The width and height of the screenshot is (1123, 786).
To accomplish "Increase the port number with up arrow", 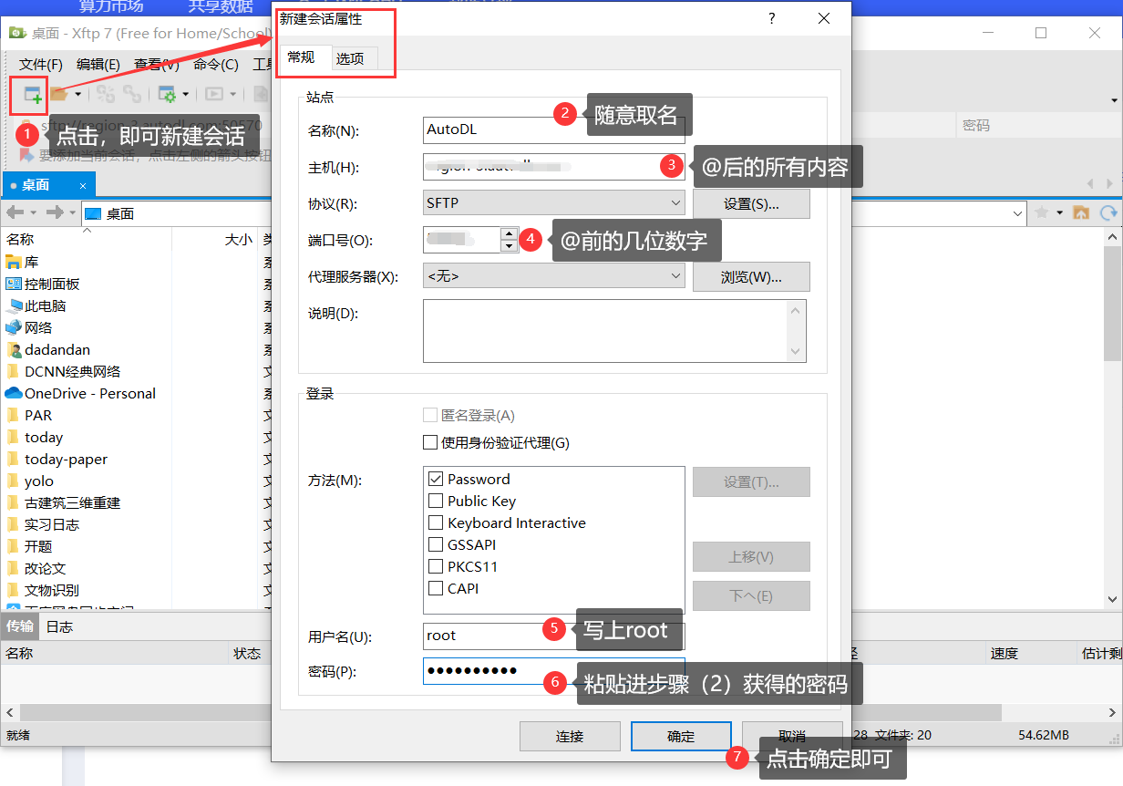I will (509, 233).
